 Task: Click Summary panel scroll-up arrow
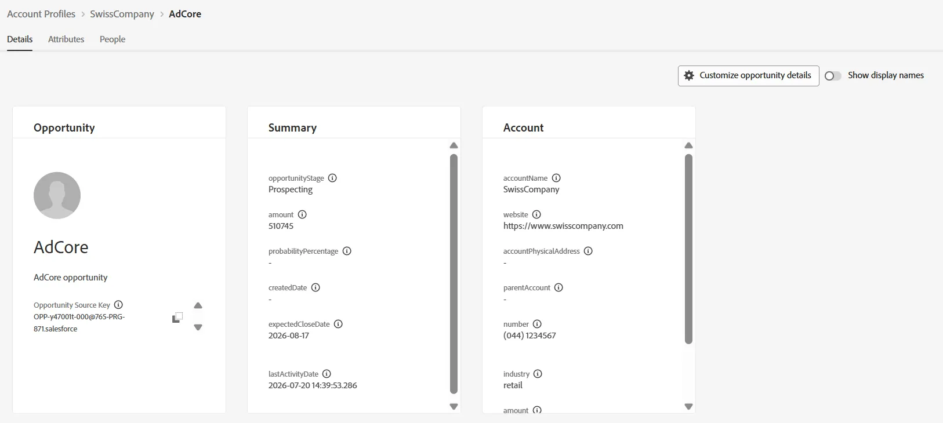(x=454, y=145)
